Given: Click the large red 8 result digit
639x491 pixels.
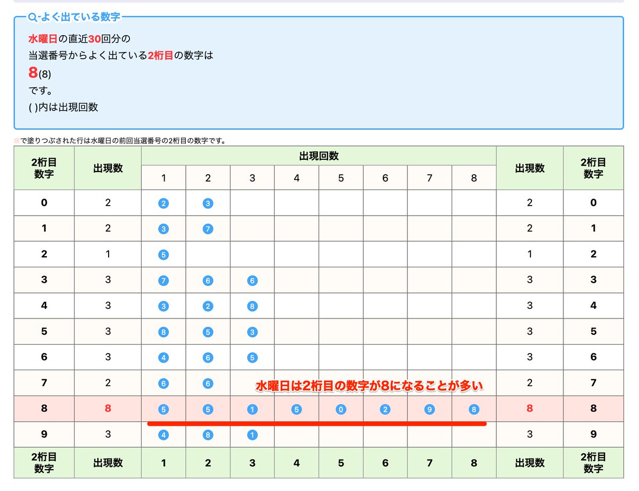Looking at the screenshot, I should 33,73.
